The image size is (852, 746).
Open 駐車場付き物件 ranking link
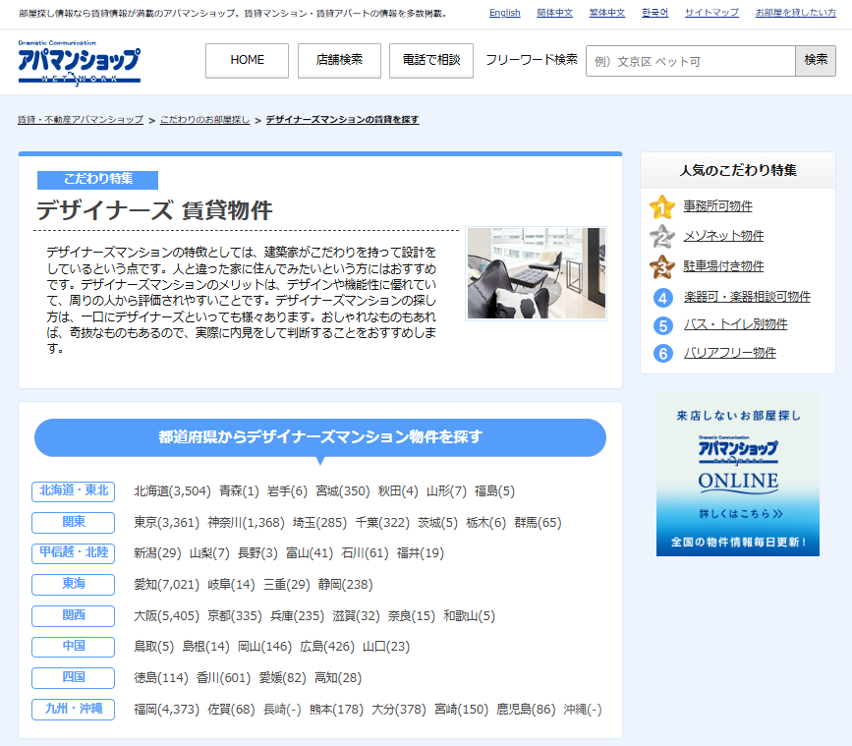(x=724, y=266)
